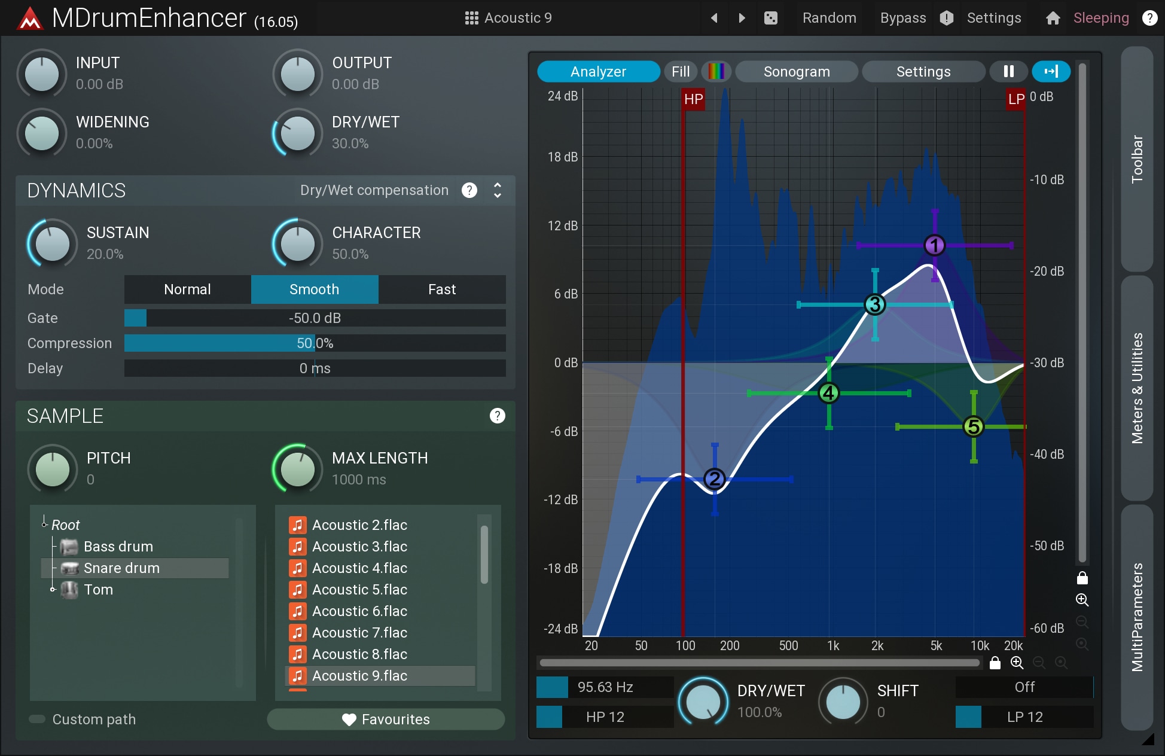Collapse the Root tree node

(x=45, y=525)
